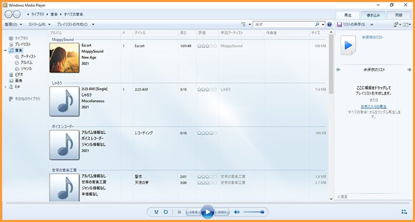
Task: Click すべての音楽 in the breadcrumb
Action: click(73, 14)
